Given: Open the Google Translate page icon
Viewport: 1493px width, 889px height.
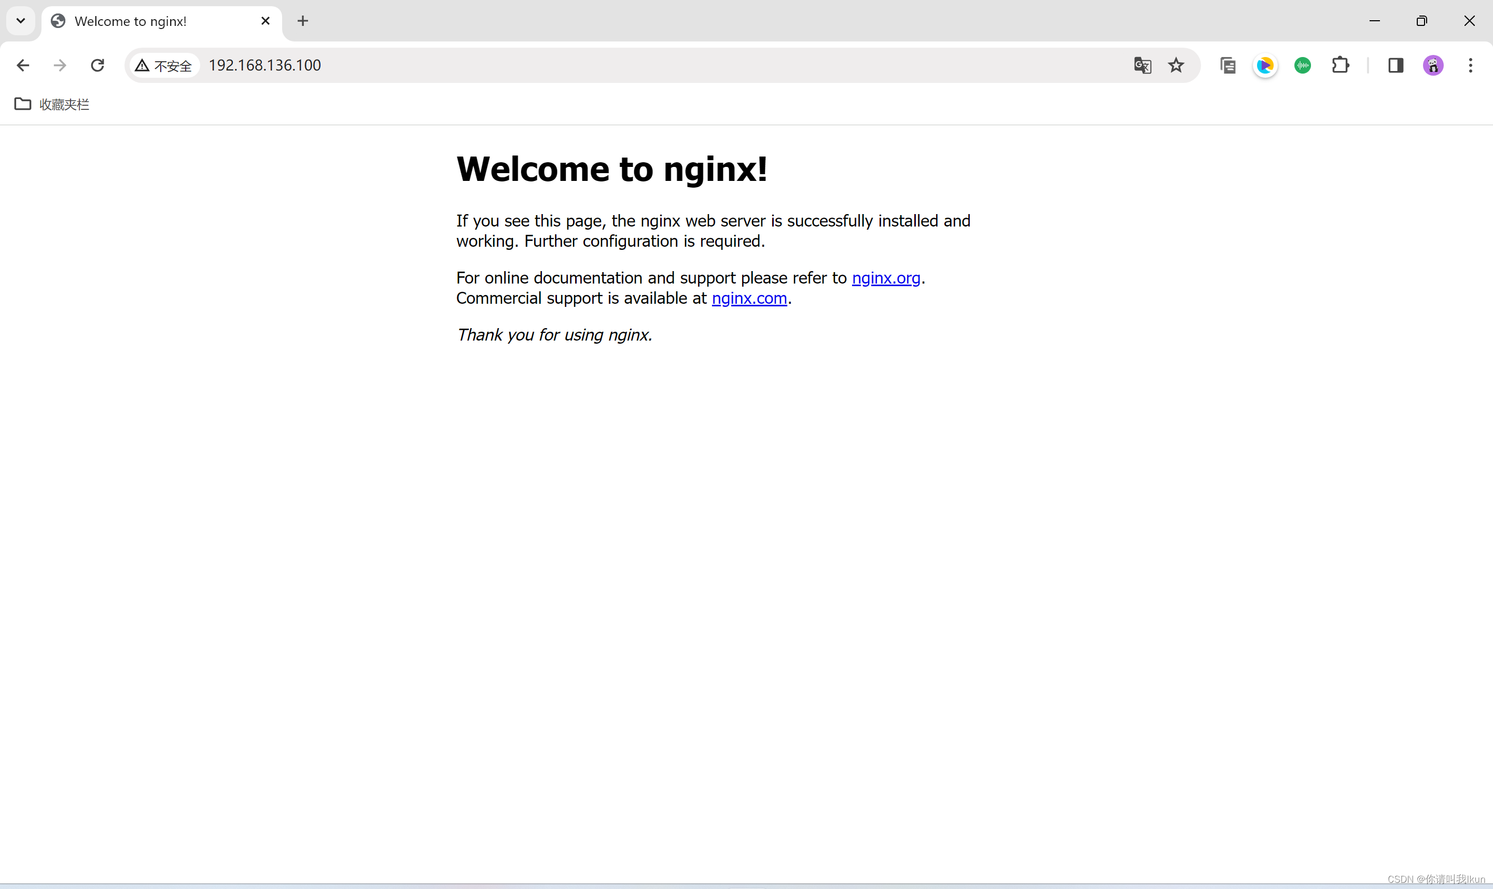Looking at the screenshot, I should pos(1142,65).
